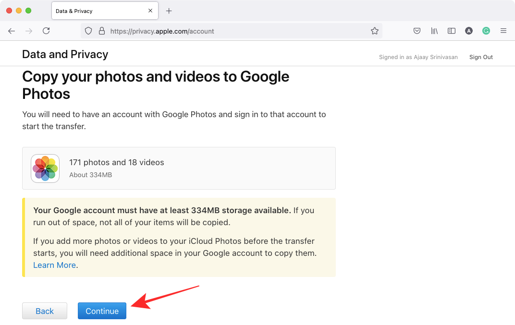Open the Firefox hamburger menu

pyautogui.click(x=503, y=31)
